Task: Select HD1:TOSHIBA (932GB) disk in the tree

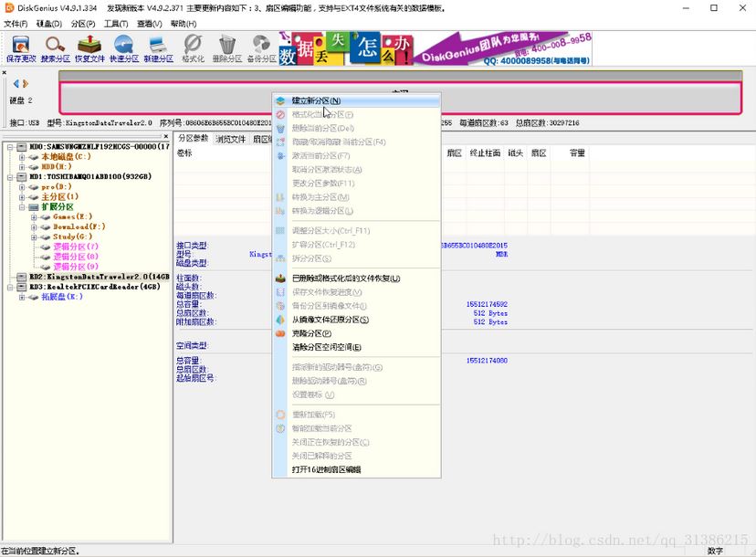Action: 90,176
